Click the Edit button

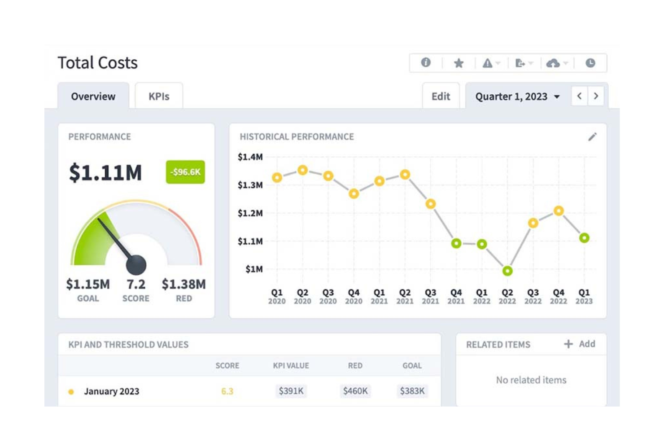441,96
